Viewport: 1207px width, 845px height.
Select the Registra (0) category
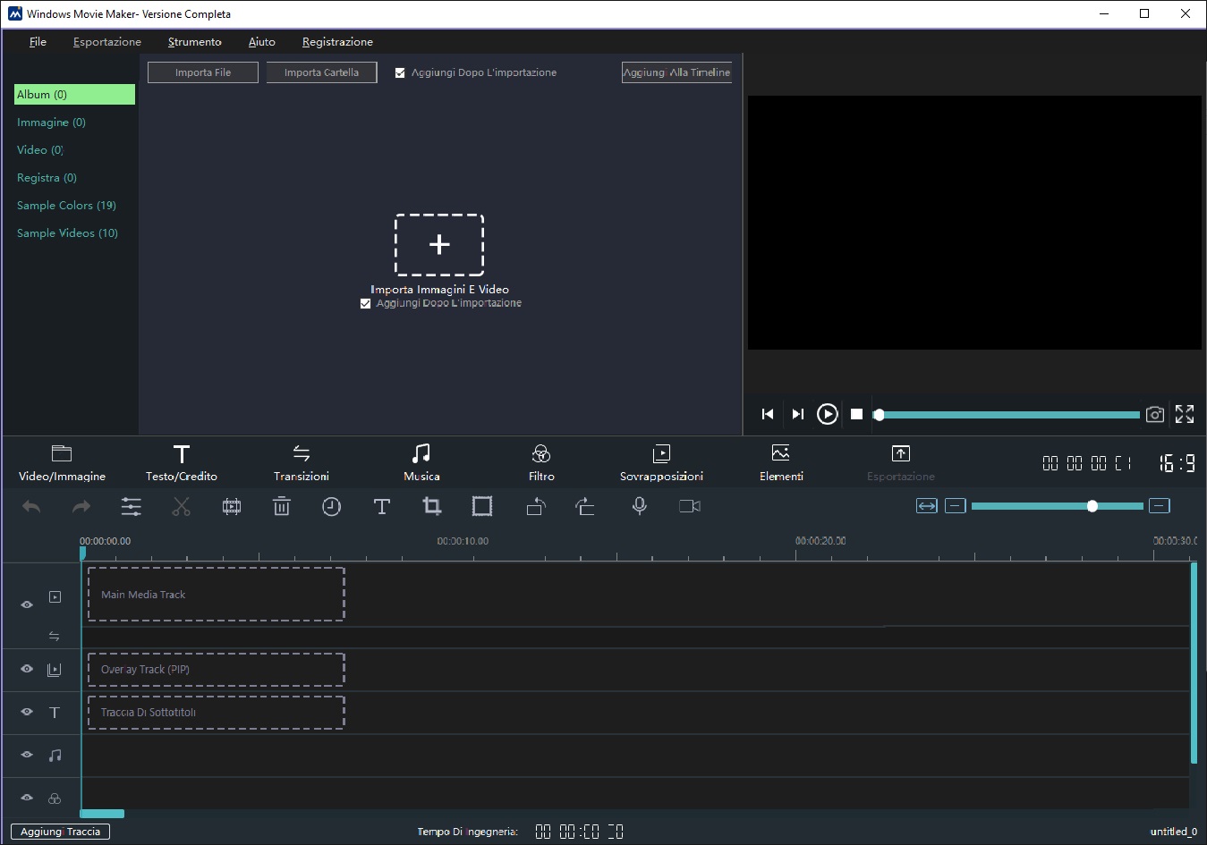(47, 178)
